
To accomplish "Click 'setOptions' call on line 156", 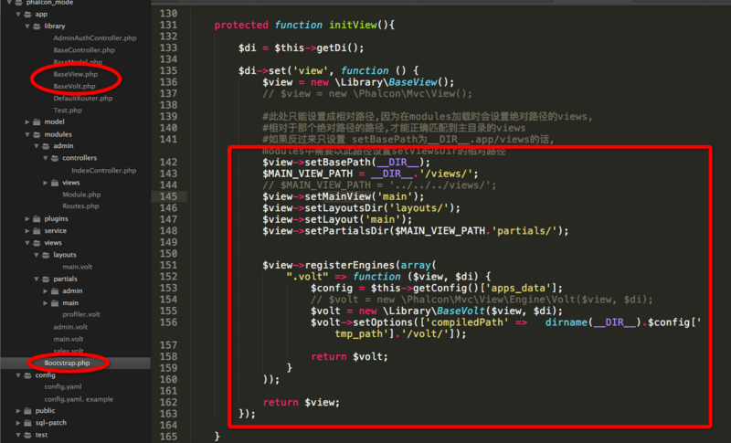I will 383,322.
